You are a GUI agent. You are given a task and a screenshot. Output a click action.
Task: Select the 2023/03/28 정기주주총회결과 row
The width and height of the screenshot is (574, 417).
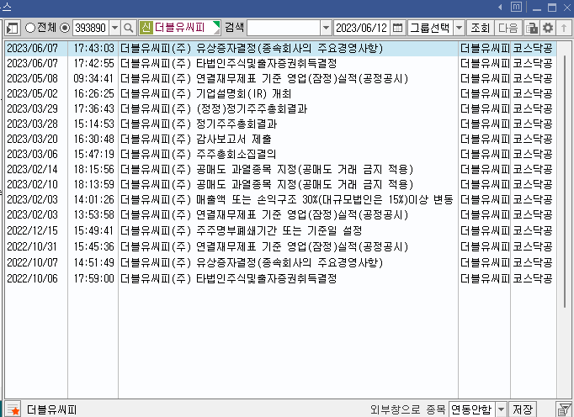(x=280, y=124)
